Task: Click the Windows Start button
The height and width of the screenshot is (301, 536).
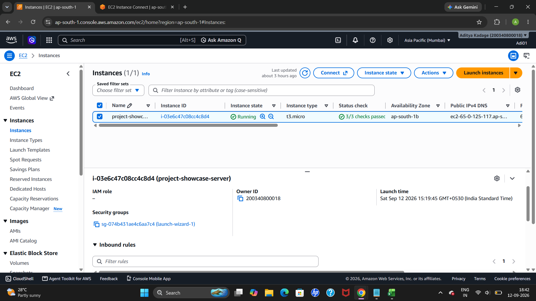Action: tap(144, 293)
